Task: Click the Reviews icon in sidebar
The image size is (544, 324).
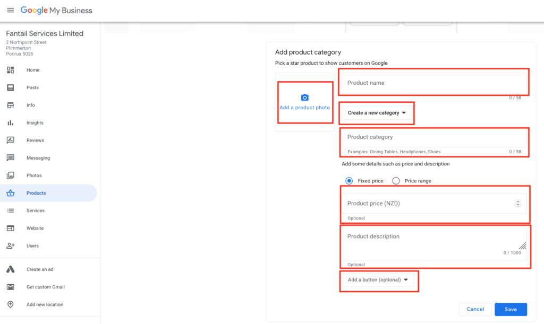Action: pyautogui.click(x=10, y=141)
